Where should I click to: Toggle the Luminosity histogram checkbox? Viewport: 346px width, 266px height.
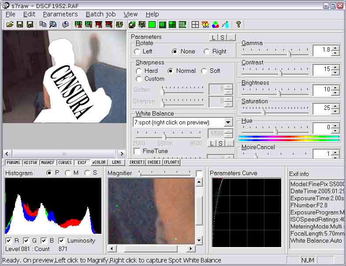click(x=62, y=241)
